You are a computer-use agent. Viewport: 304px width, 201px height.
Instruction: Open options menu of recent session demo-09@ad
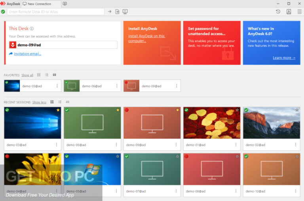(176, 144)
